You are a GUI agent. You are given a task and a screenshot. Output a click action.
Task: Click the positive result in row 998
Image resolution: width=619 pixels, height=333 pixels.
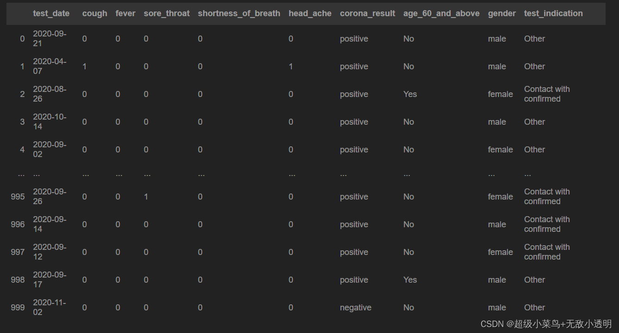coord(354,280)
